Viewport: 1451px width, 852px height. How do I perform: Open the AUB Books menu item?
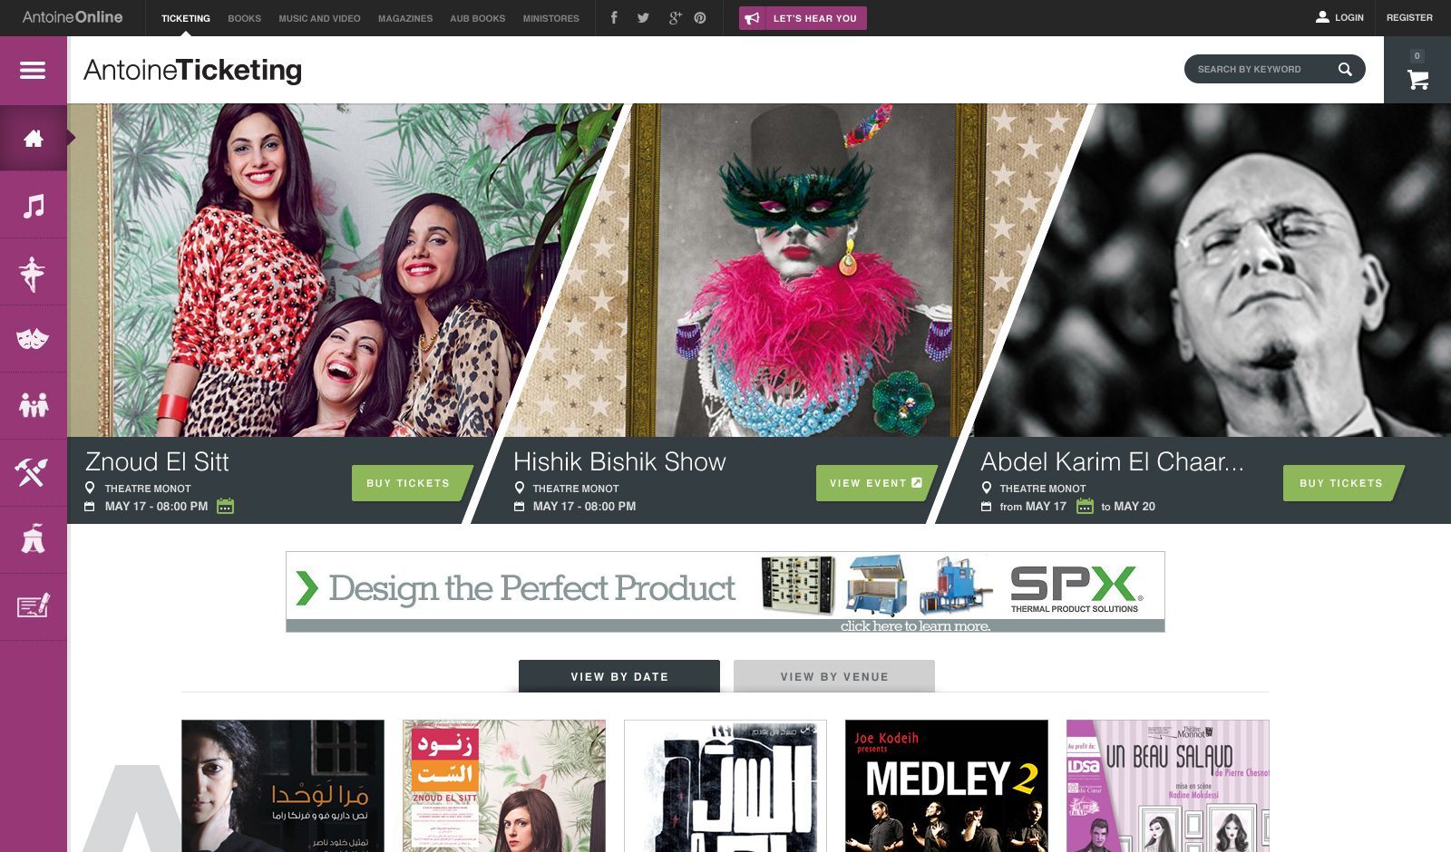click(x=478, y=18)
